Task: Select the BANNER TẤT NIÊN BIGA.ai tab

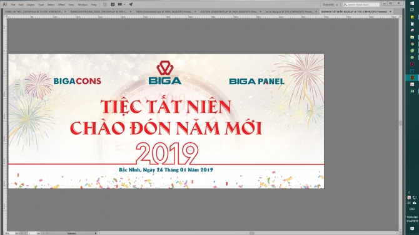Action: (354, 12)
